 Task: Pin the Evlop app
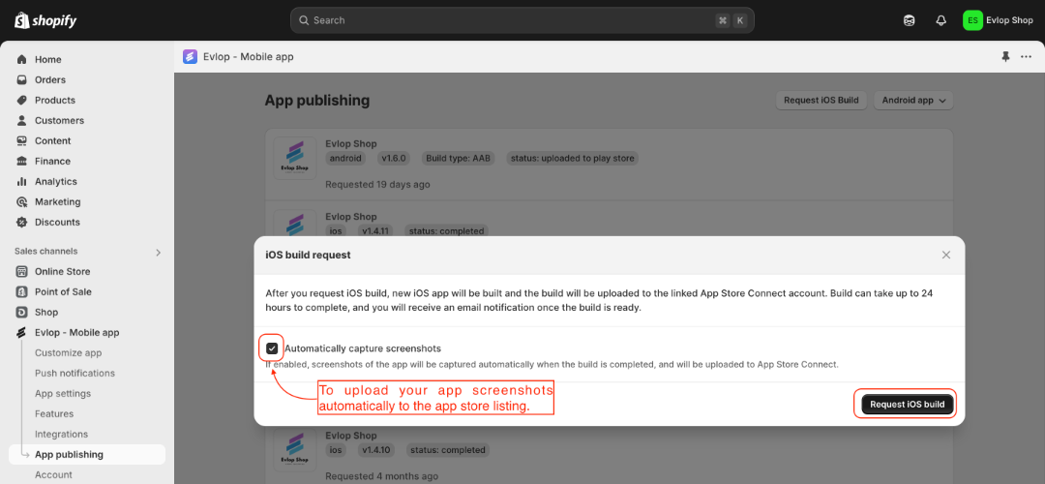[1005, 57]
